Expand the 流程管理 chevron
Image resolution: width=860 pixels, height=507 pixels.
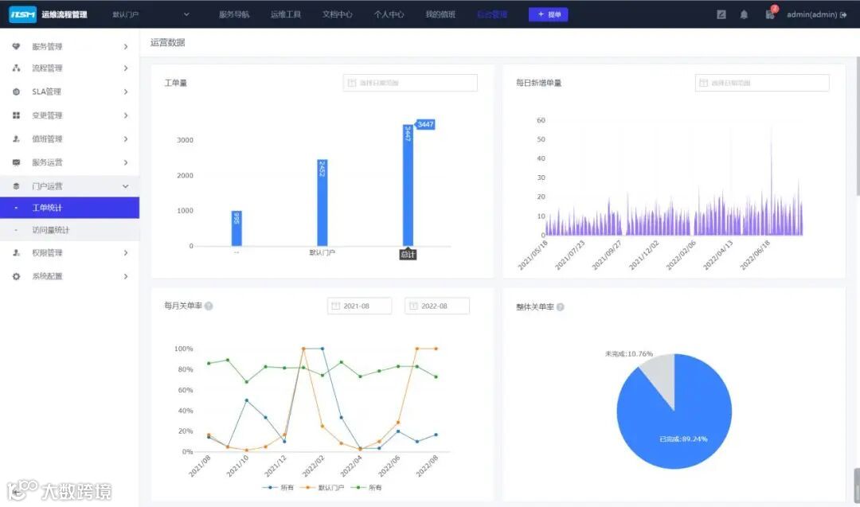126,68
